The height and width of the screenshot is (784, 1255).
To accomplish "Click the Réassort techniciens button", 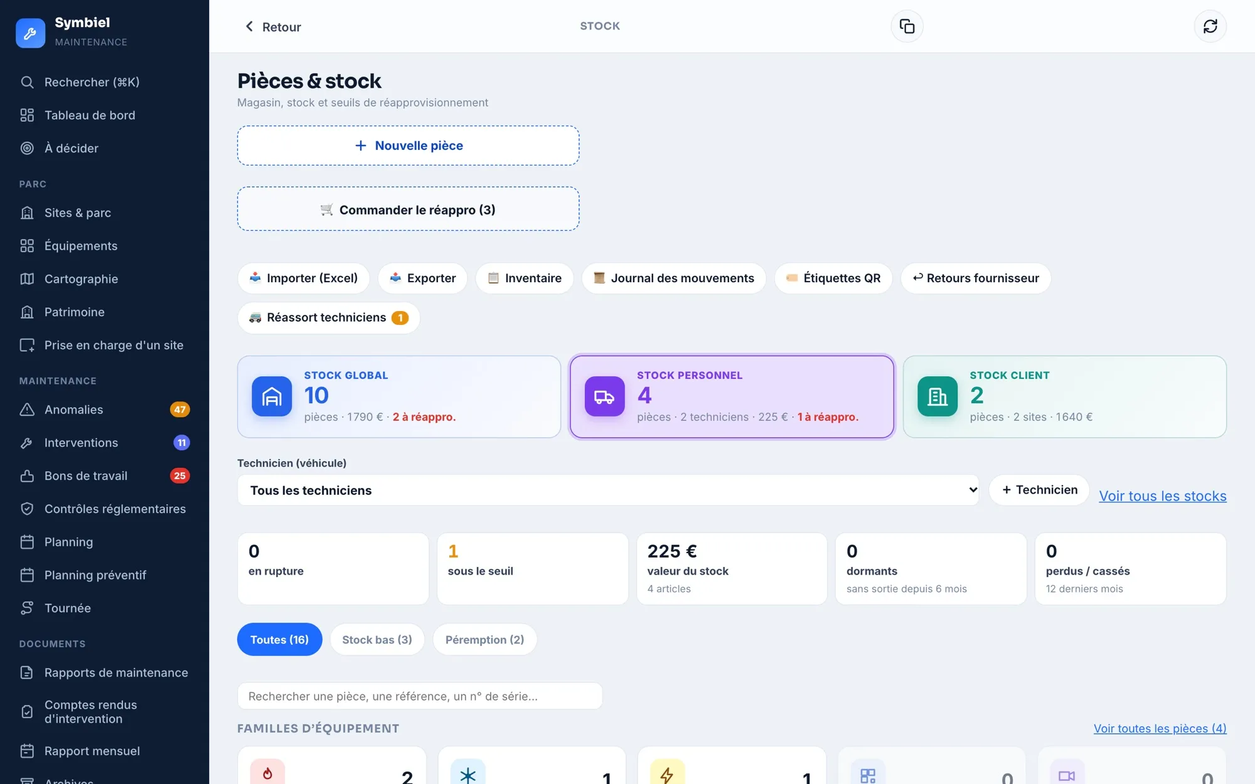I will pyautogui.click(x=329, y=318).
